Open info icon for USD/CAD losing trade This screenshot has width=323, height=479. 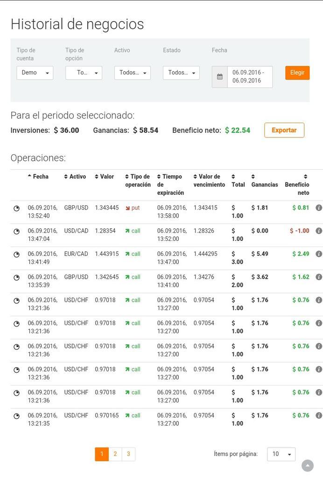319,231
